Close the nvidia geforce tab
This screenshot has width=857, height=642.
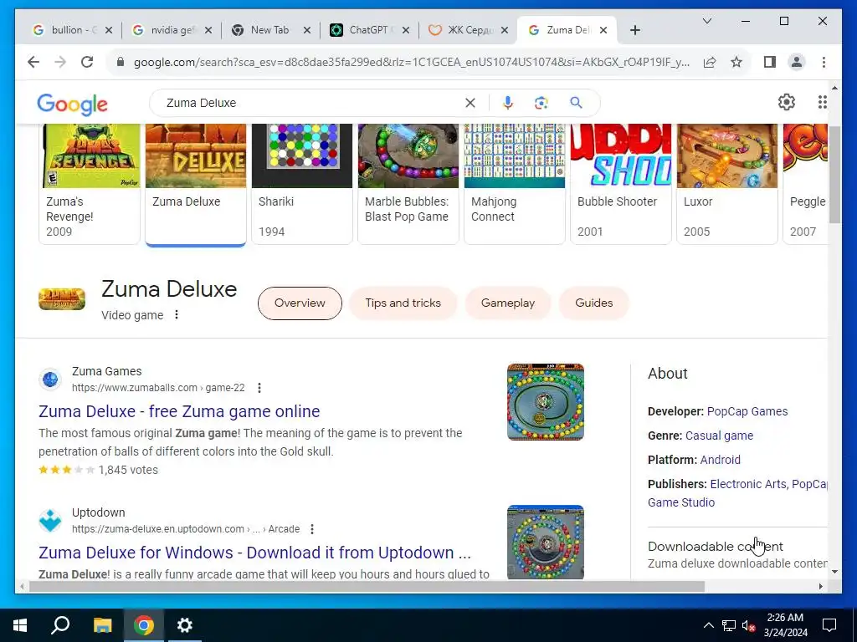pyautogui.click(x=208, y=30)
